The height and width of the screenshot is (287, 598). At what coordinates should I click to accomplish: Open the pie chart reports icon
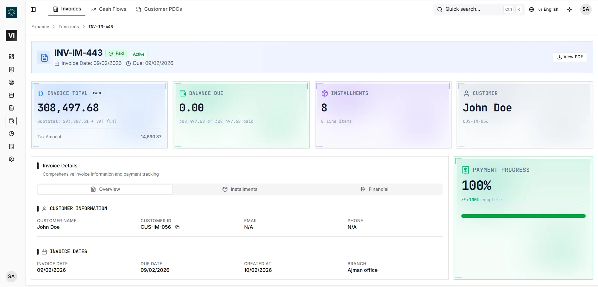(11, 134)
